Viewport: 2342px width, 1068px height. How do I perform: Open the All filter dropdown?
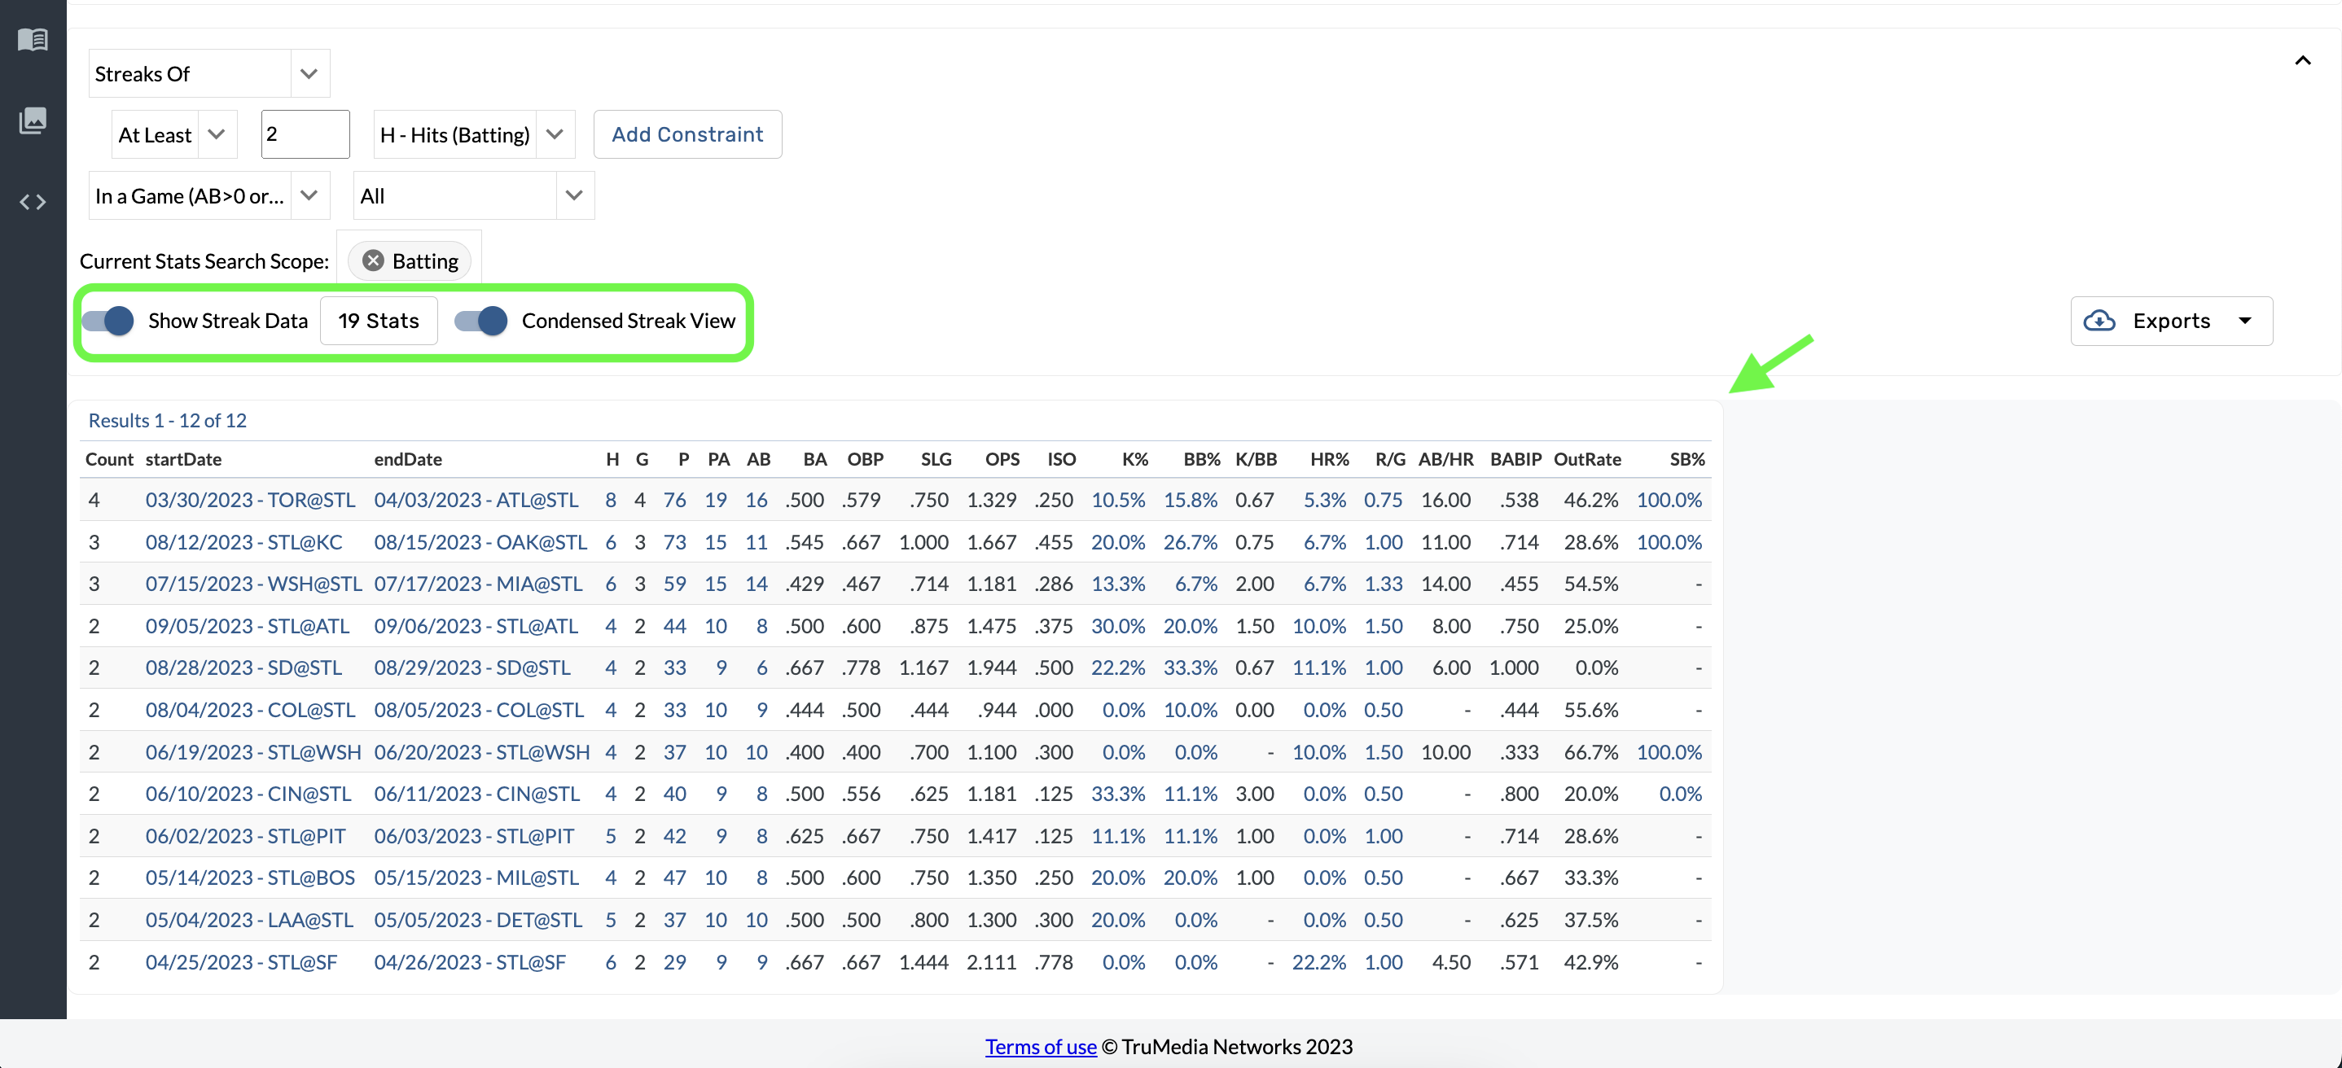573,195
